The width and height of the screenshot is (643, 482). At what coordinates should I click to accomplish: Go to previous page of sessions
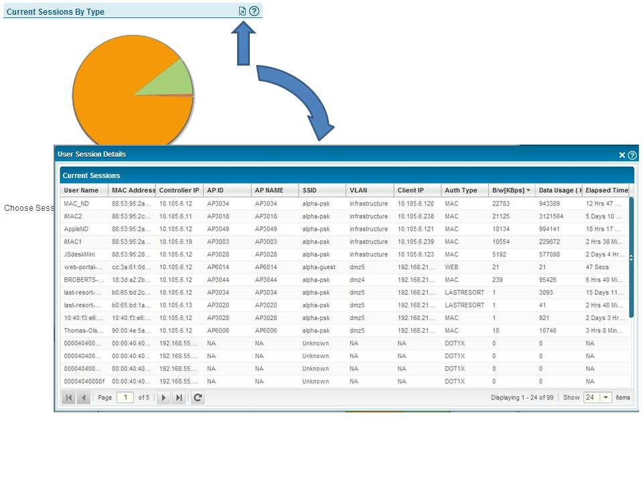(84, 398)
